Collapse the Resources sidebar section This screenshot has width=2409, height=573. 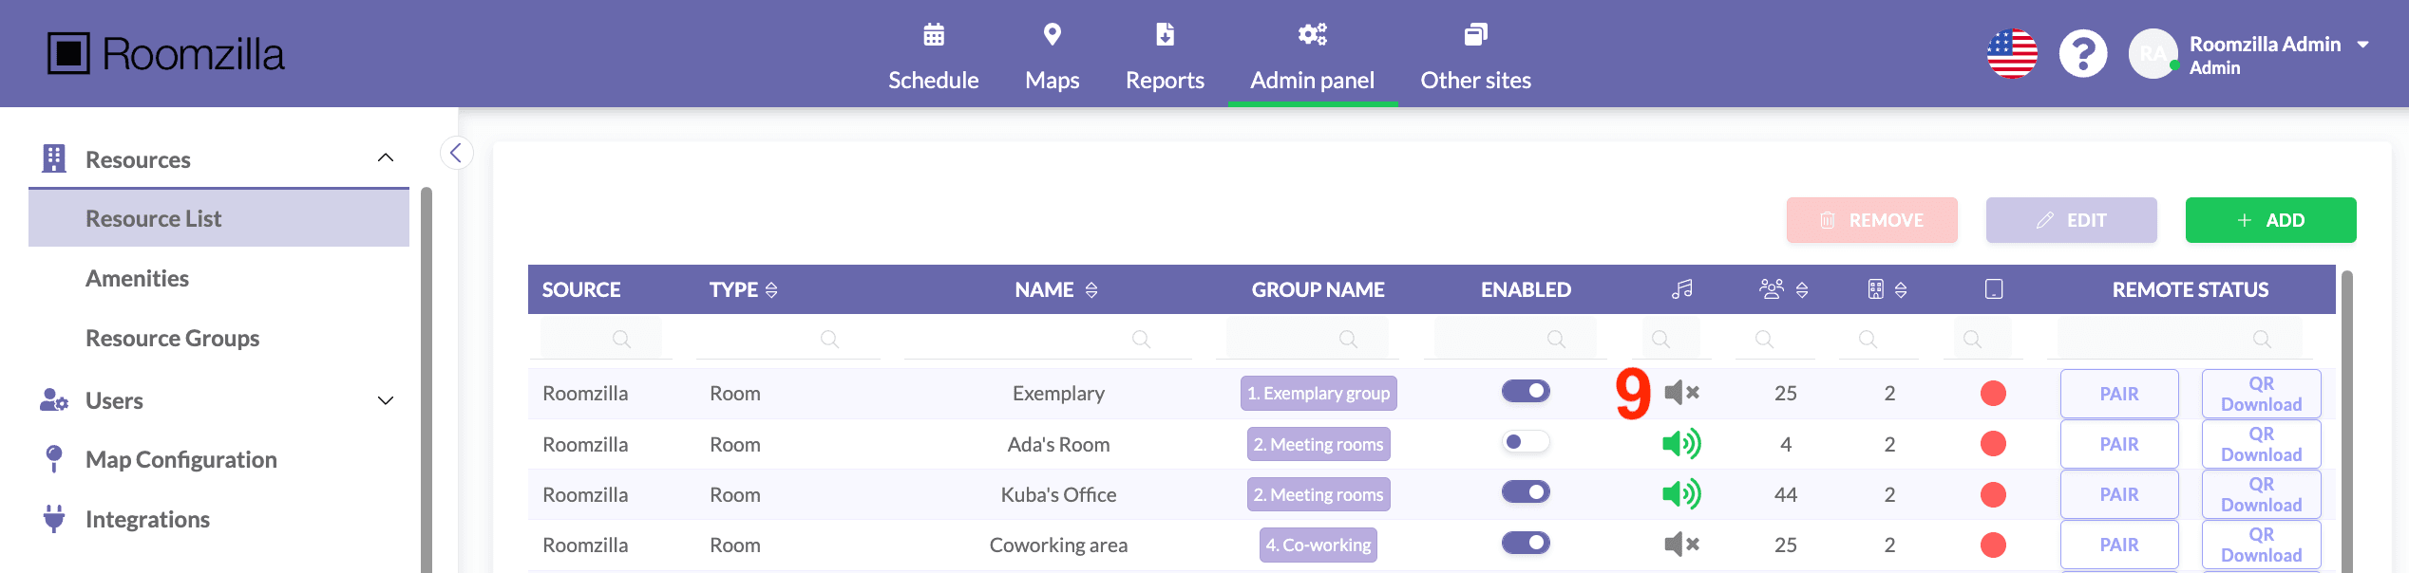pos(385,158)
